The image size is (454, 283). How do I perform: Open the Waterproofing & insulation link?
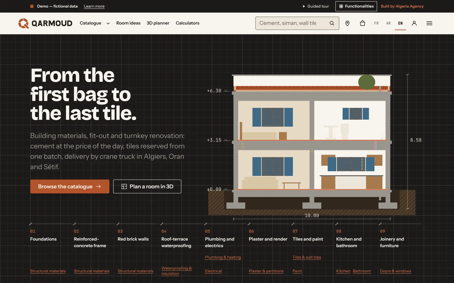(176, 271)
